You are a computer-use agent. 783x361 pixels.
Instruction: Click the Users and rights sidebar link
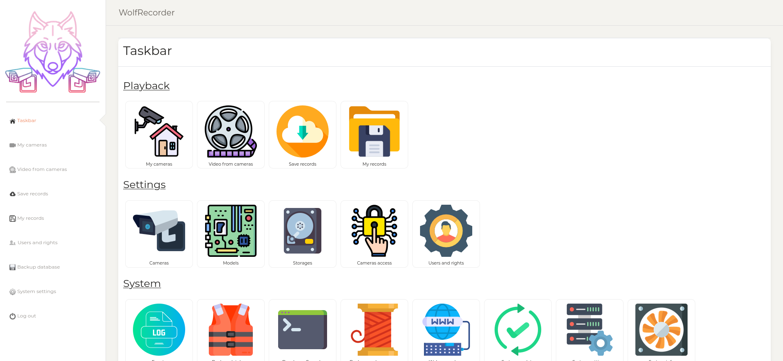(x=37, y=243)
